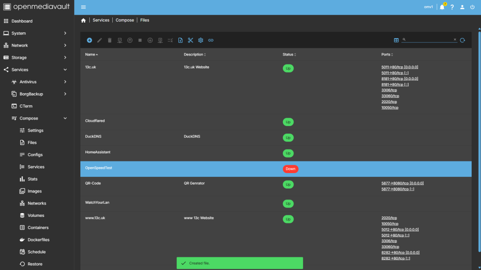The width and height of the screenshot is (481, 270).
Task: Click the Stop square toolbar icon
Action: (140, 40)
